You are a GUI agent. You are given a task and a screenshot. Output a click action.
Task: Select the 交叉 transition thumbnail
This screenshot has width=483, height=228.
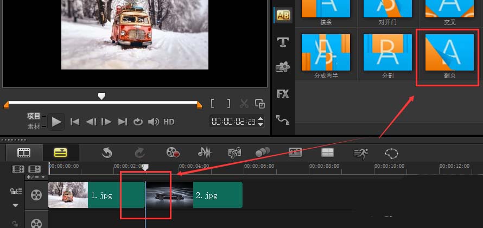click(x=449, y=9)
